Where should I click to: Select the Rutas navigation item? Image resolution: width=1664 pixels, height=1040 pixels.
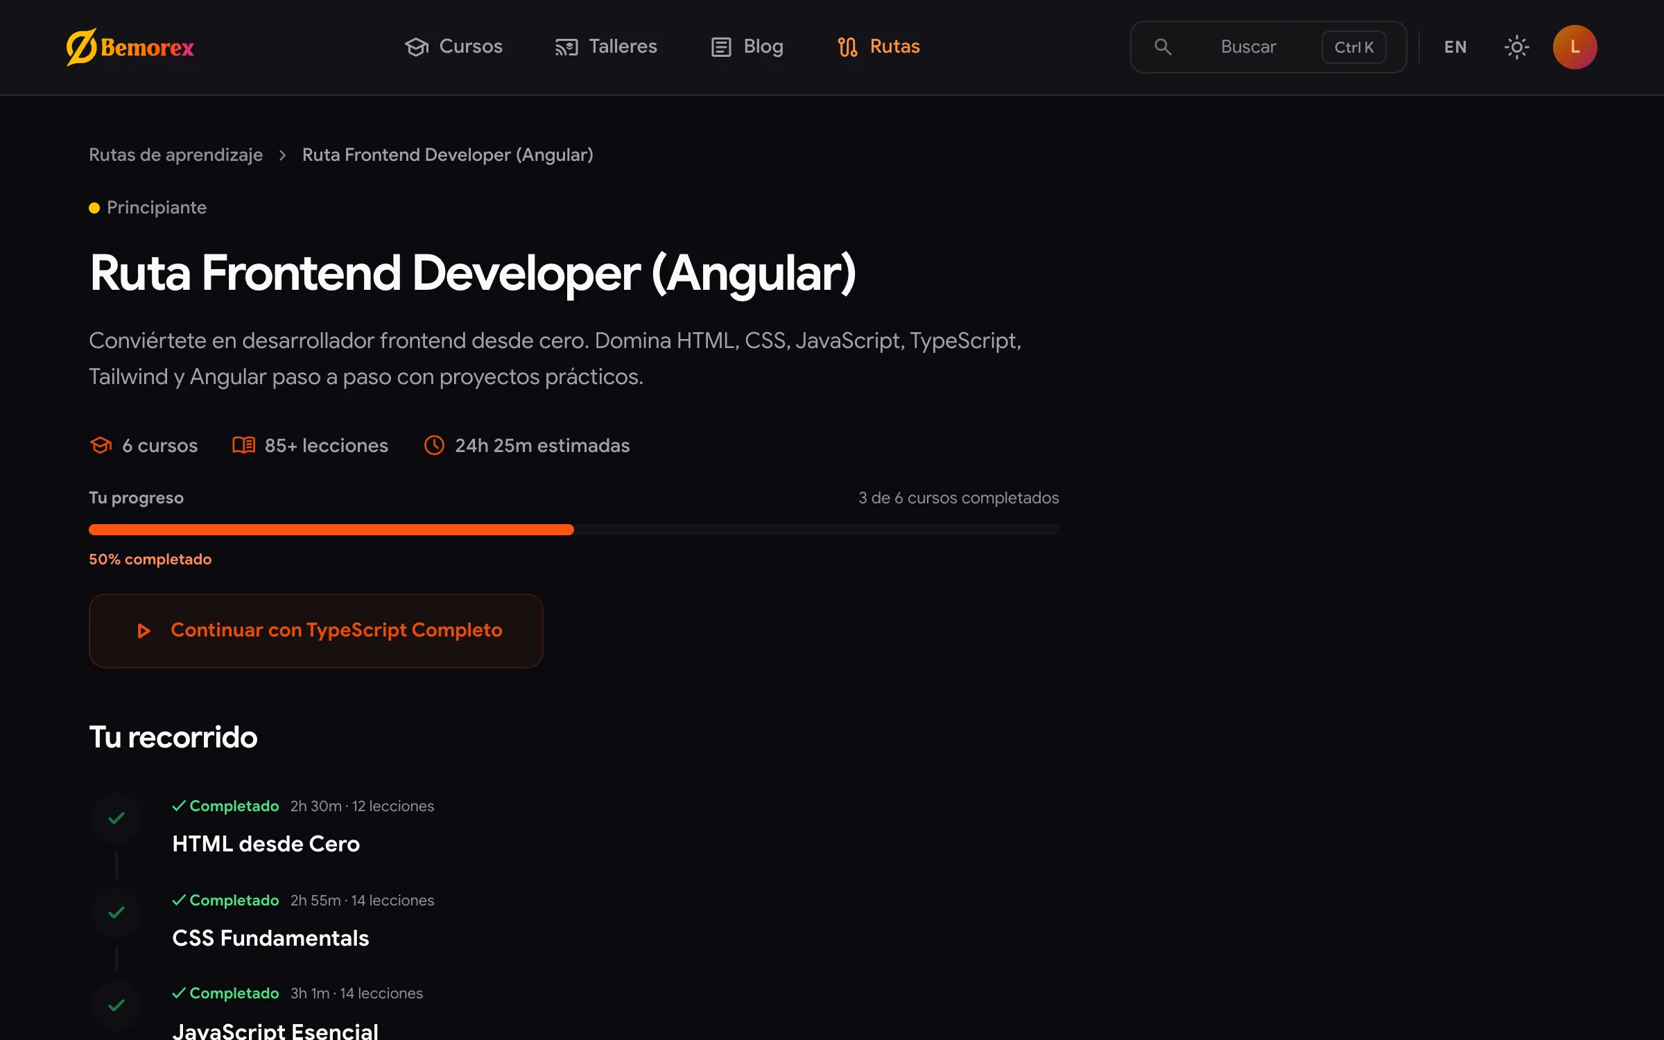point(878,46)
